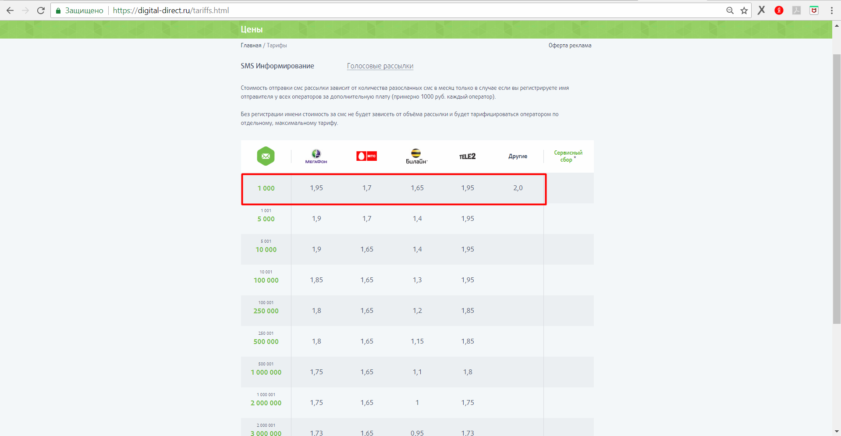Screen dimensions: 841x436
Task: Click the Цены page heading
Action: 252,29
